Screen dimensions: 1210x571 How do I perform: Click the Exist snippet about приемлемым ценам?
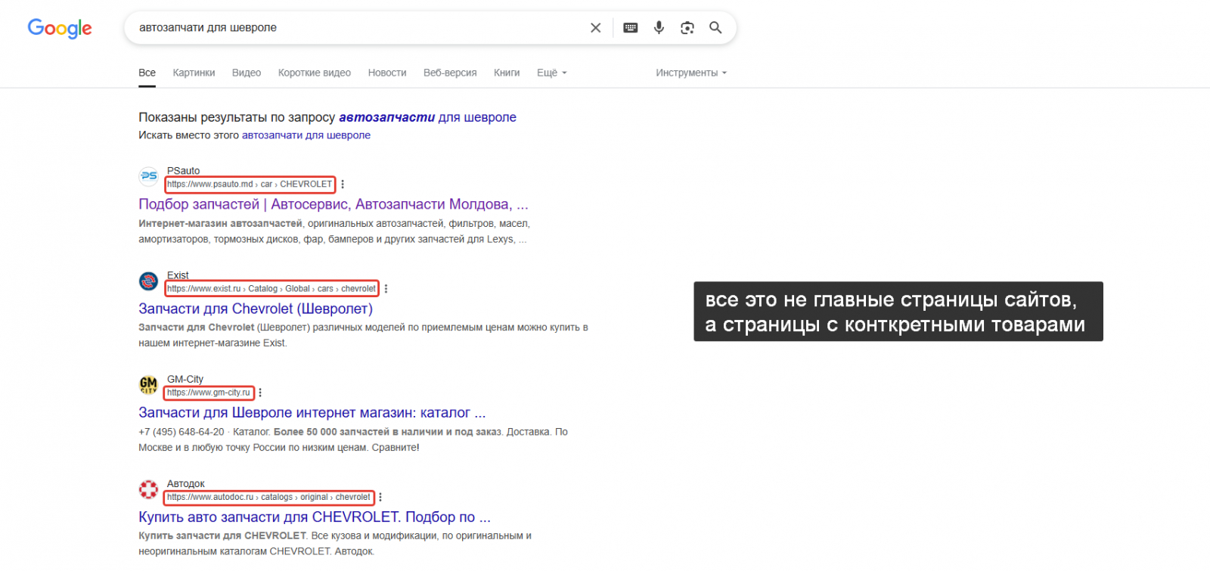tap(363, 335)
